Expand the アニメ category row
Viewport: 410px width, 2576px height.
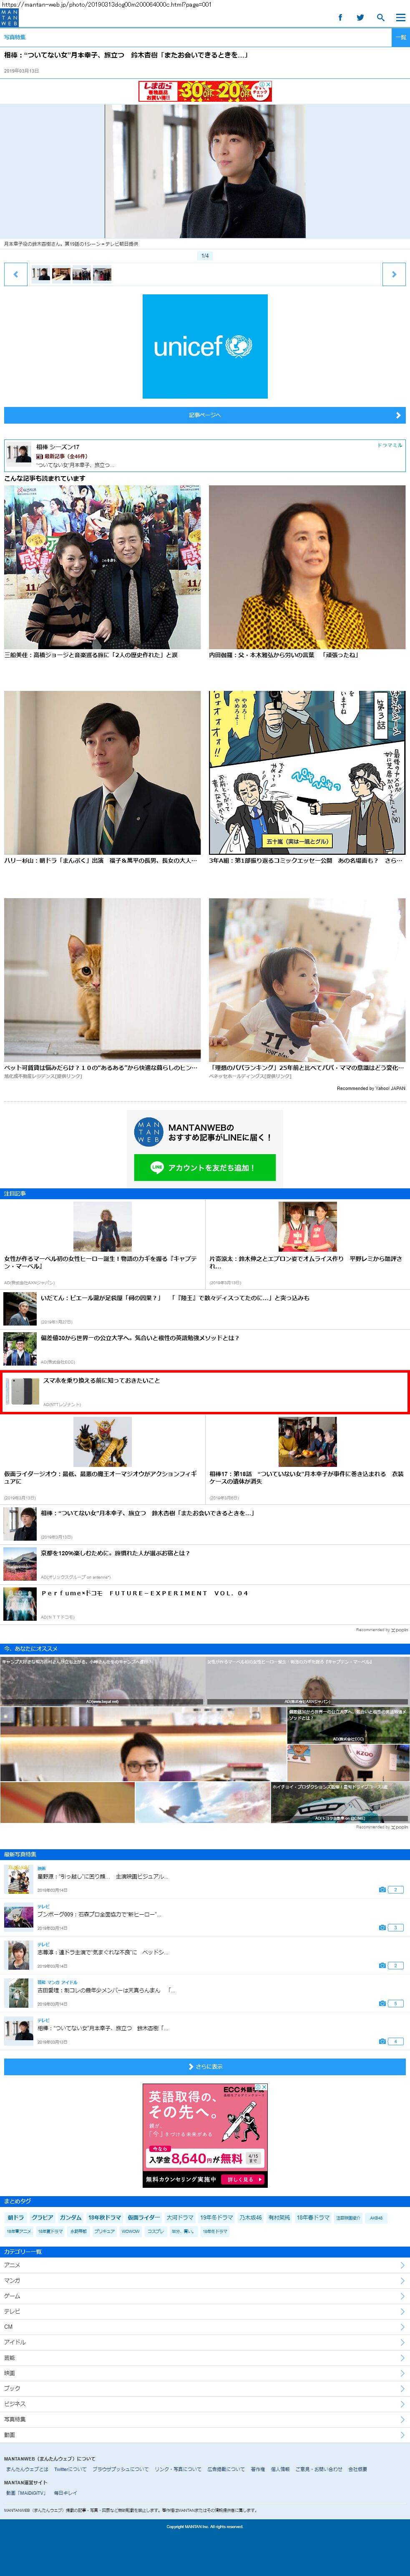point(205,2265)
